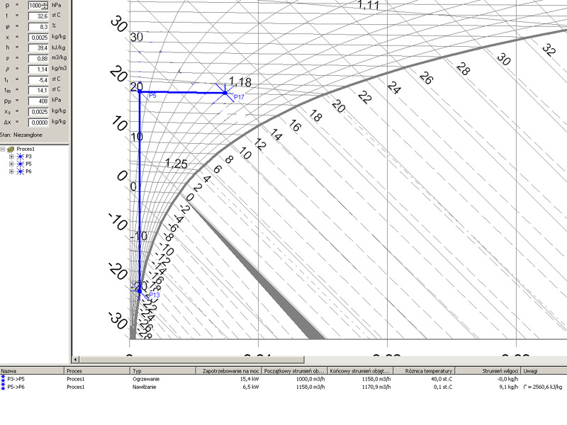Click point marker P13 on the chart
Viewport: 567px width, 425px height.
pyautogui.click(x=140, y=290)
